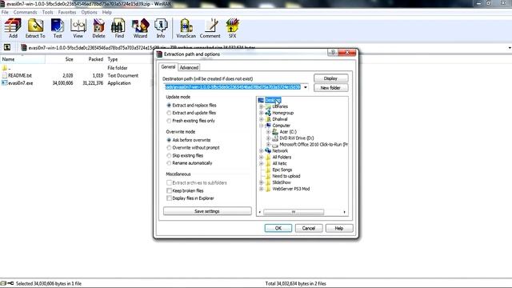Expand the Network tree node
This screenshot has width=512, height=288.
coord(262,151)
